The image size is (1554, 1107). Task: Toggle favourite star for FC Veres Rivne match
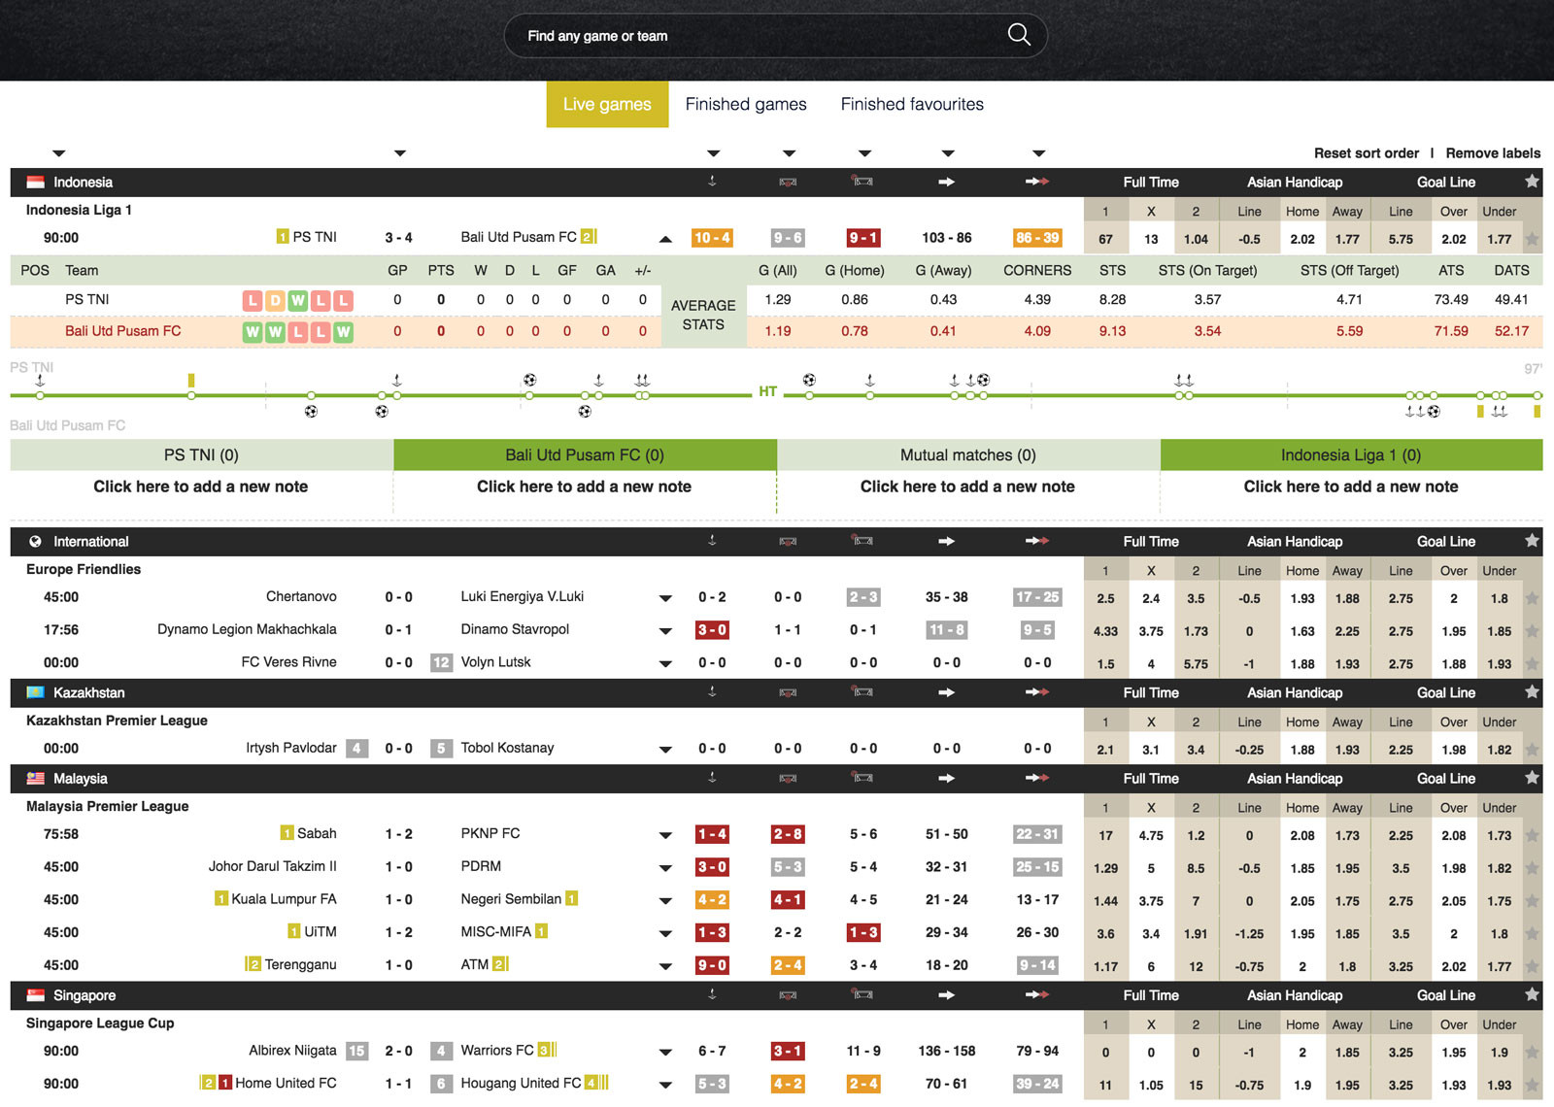(1532, 664)
